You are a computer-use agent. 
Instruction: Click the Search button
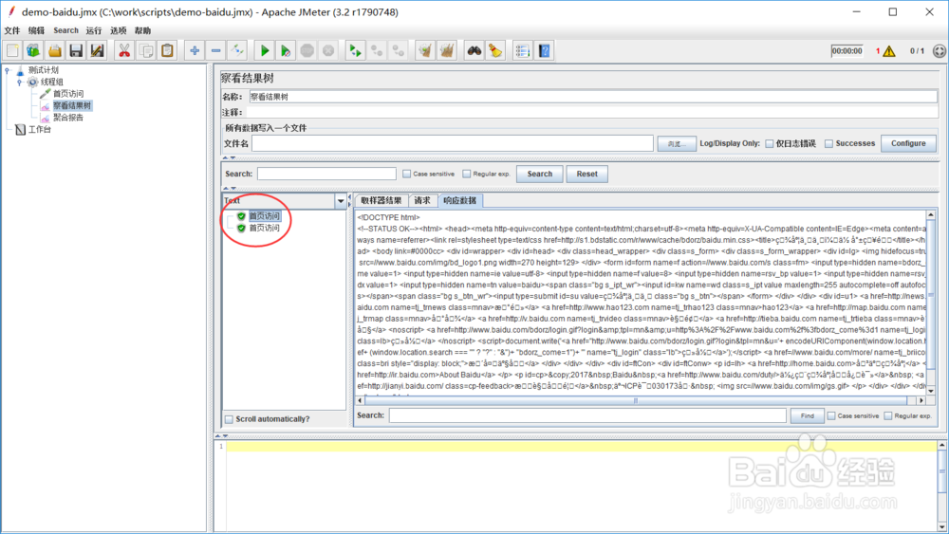point(540,175)
